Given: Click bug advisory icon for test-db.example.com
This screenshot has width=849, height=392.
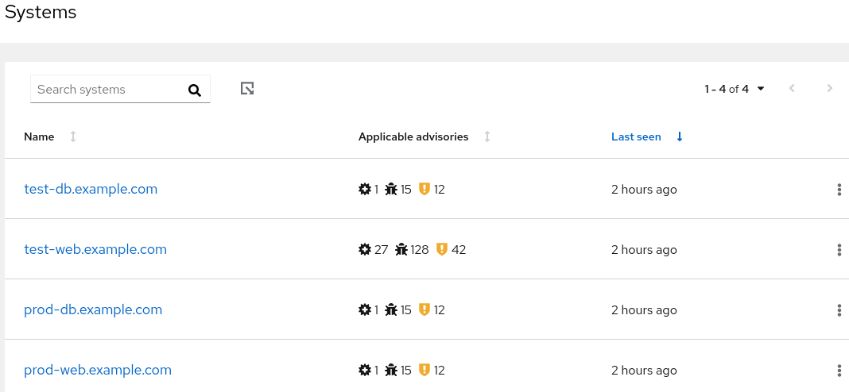Looking at the screenshot, I should [391, 190].
